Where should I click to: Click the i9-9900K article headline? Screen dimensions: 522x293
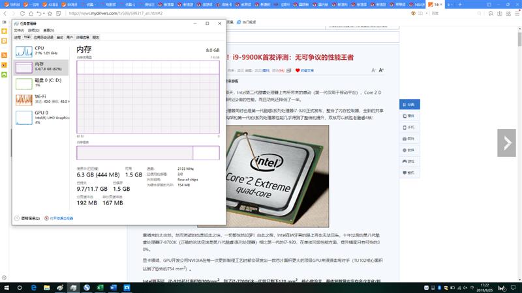290,57
